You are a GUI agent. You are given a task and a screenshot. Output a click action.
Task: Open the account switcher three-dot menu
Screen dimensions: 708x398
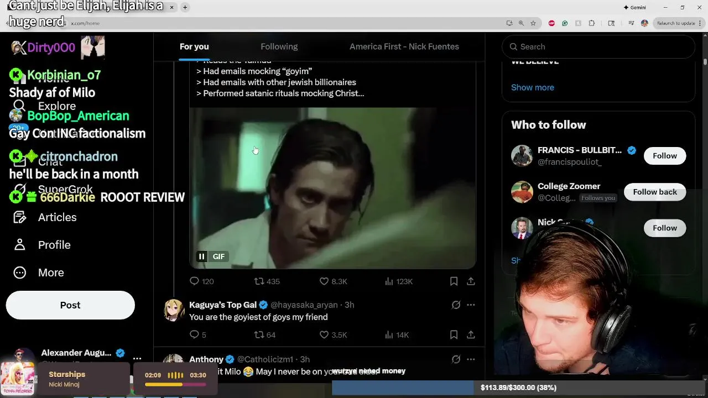click(137, 358)
